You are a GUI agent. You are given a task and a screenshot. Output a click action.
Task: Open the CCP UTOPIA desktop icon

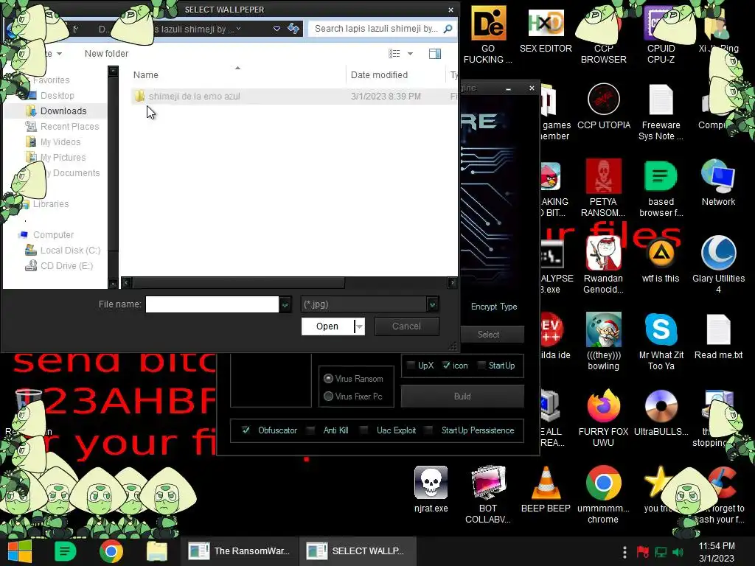(x=603, y=107)
